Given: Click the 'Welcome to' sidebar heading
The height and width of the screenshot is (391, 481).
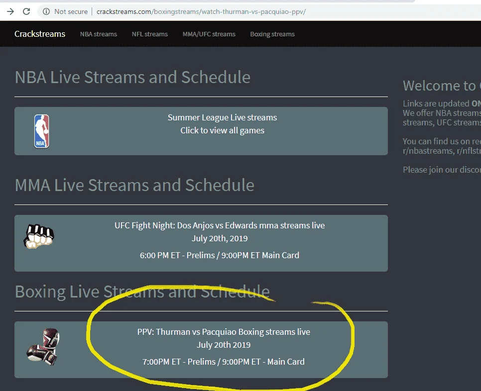Looking at the screenshot, I should pyautogui.click(x=439, y=86).
